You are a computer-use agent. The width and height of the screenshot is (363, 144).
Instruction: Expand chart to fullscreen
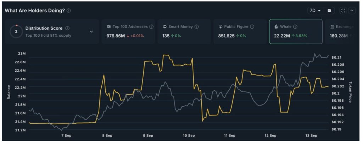tap(343, 11)
